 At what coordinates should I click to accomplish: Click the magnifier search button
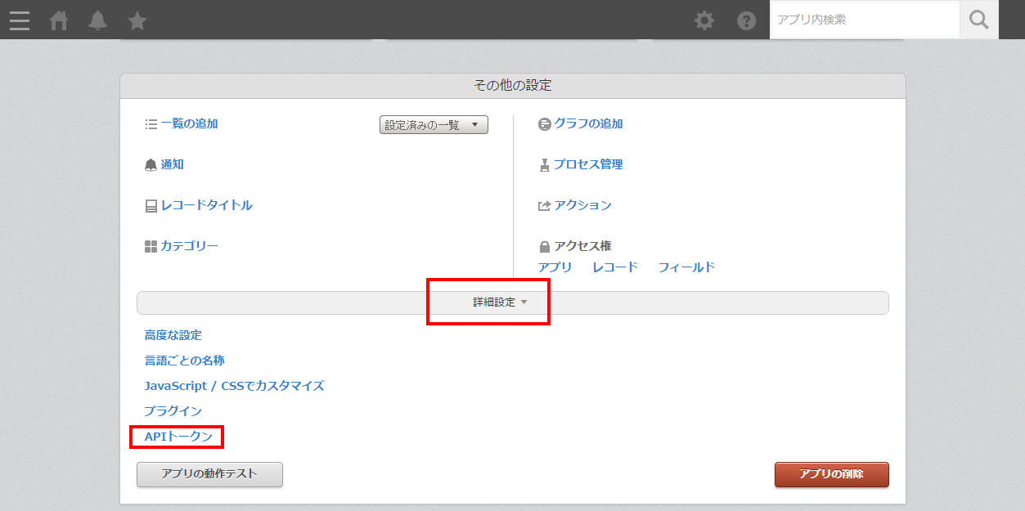click(979, 20)
